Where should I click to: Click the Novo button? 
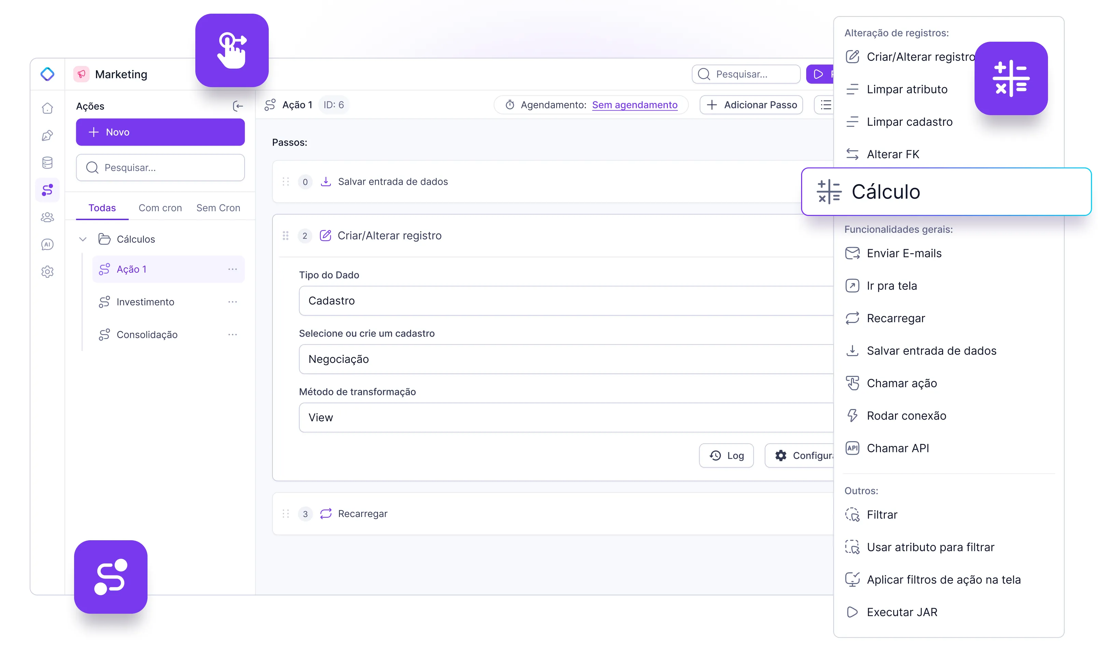pyautogui.click(x=160, y=132)
